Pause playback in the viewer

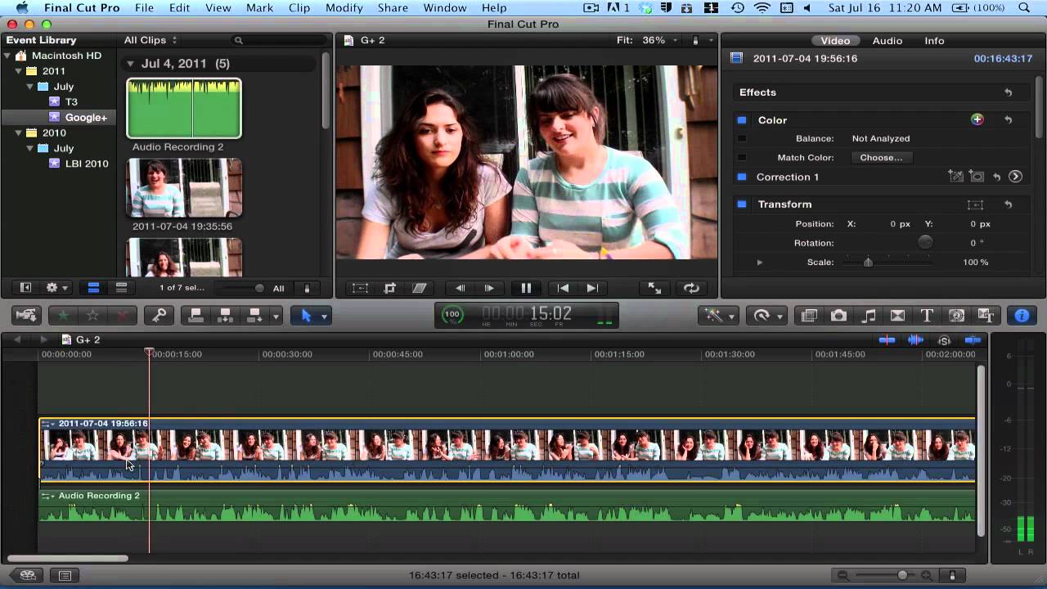point(526,288)
